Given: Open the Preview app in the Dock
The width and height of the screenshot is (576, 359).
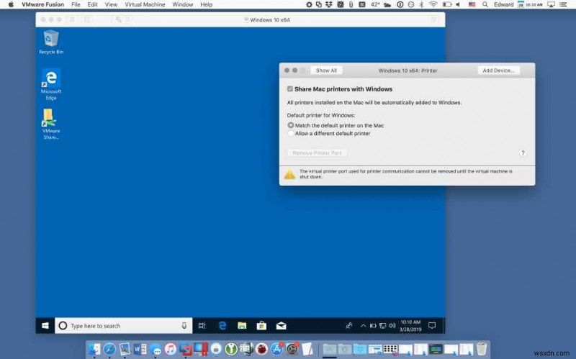Looking at the screenshot, I should coord(125,349).
